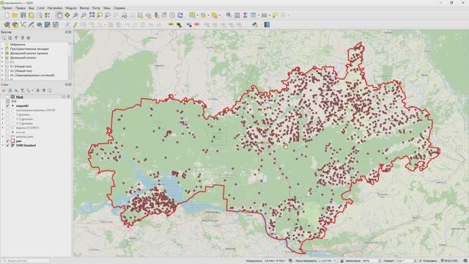Screen dimensions: 469x264
Task: Toggle editing with the pencil icon
Action: pos(75,25)
